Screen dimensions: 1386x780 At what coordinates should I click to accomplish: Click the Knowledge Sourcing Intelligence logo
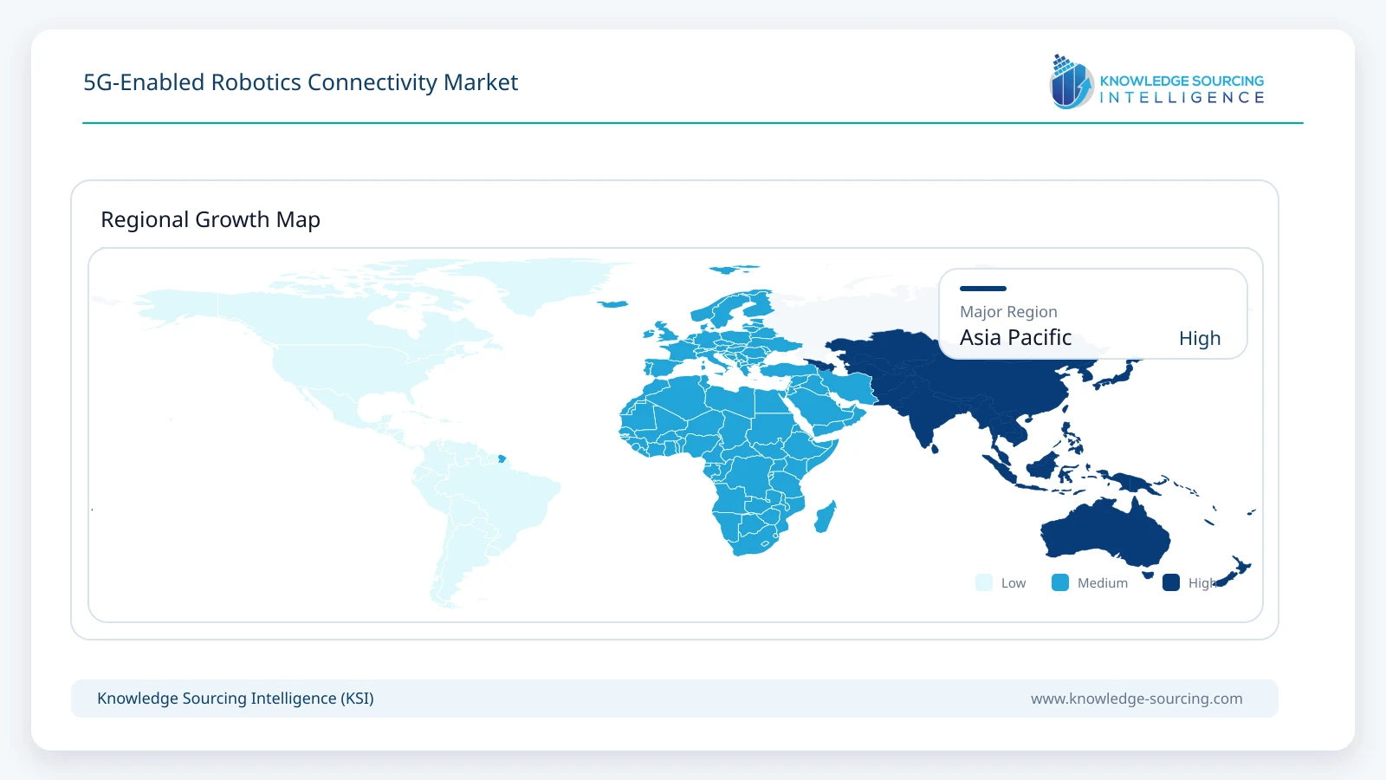(1157, 81)
